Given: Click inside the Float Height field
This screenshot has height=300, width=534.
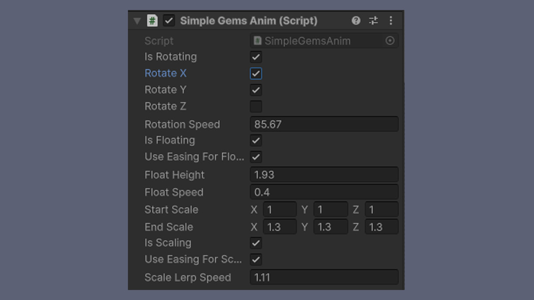Looking at the screenshot, I should pyautogui.click(x=324, y=175).
